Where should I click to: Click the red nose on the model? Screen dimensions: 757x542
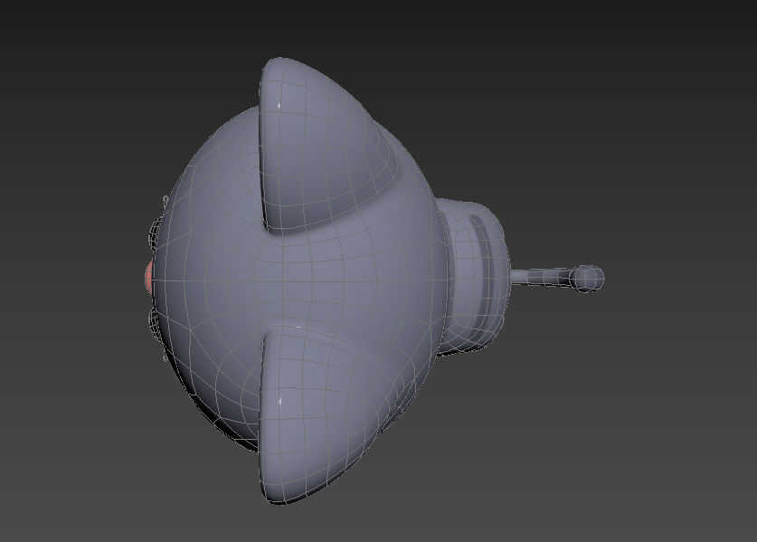coord(148,277)
